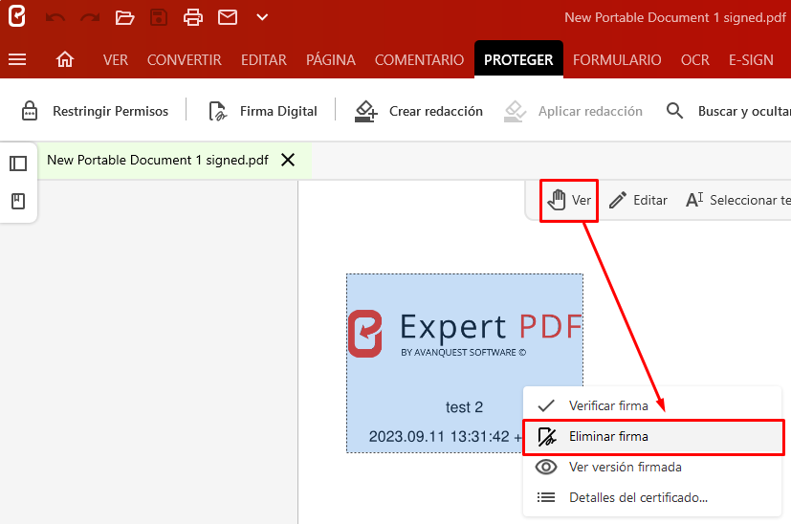Image resolution: width=791 pixels, height=524 pixels.
Task: Select the Ver hand tool
Action: pos(569,200)
